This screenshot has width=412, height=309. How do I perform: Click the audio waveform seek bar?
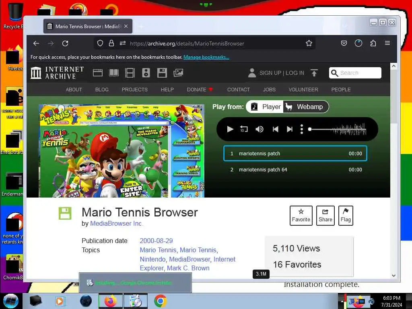[338, 129]
